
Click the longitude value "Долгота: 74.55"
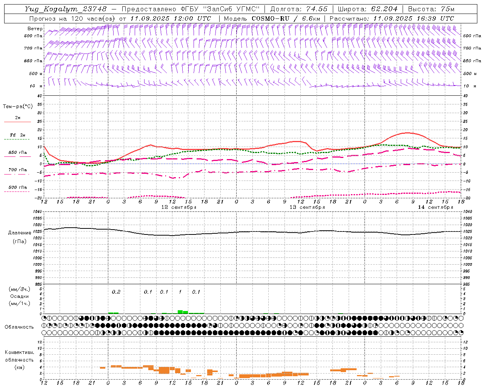coord(299,9)
